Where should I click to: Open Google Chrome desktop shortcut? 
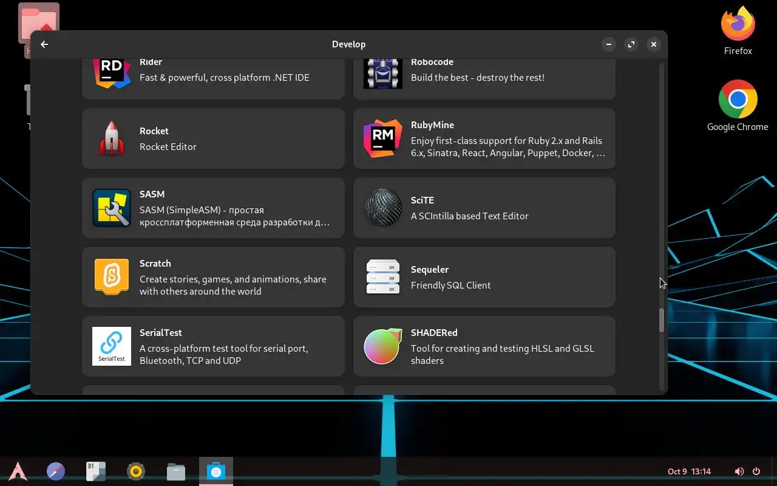pyautogui.click(x=738, y=106)
